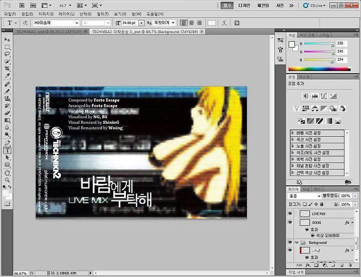Open the 이미지(I) menu

[46, 14]
